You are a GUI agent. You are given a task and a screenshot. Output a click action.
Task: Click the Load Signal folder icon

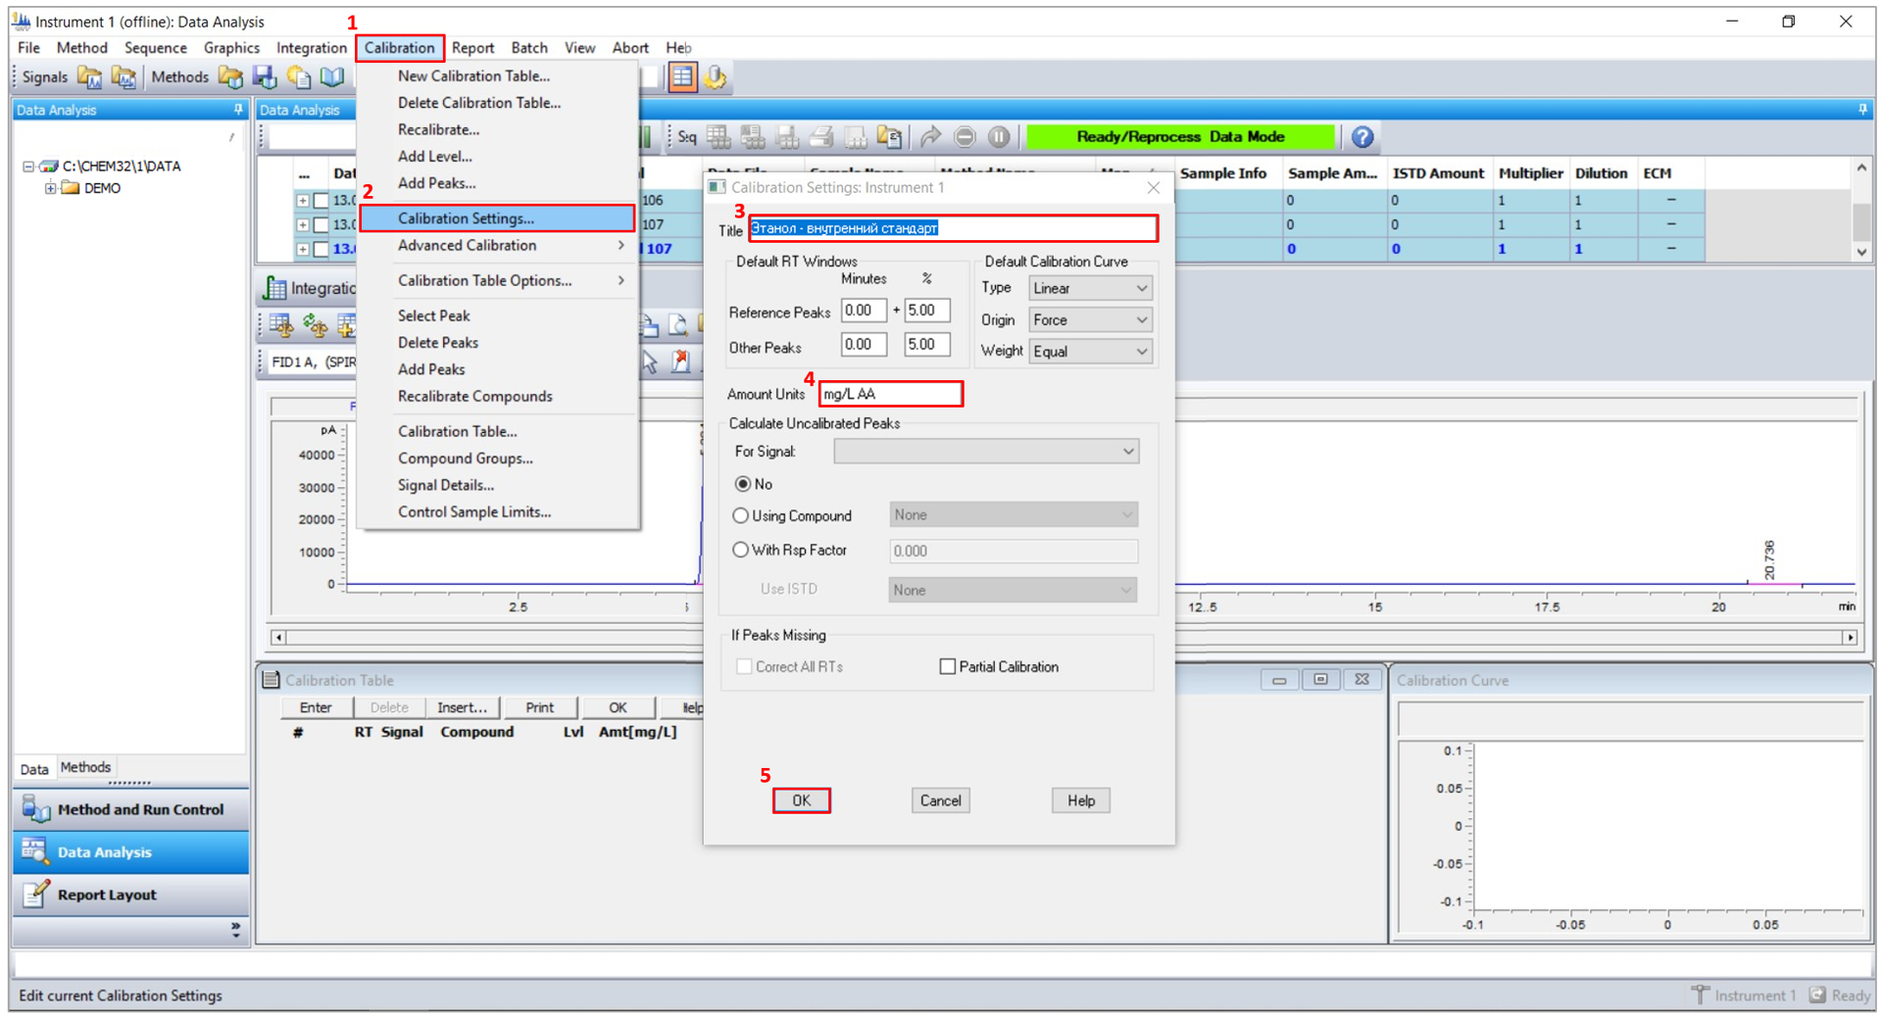point(90,77)
